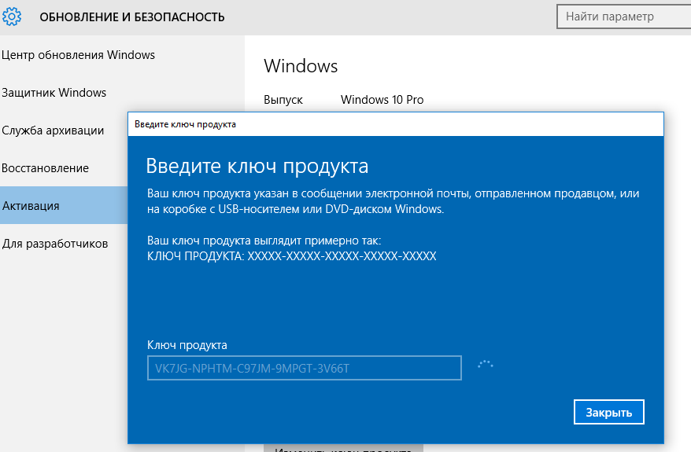Open Центр обновления Windows section
Image resolution: width=691 pixels, height=452 pixels.
point(78,55)
